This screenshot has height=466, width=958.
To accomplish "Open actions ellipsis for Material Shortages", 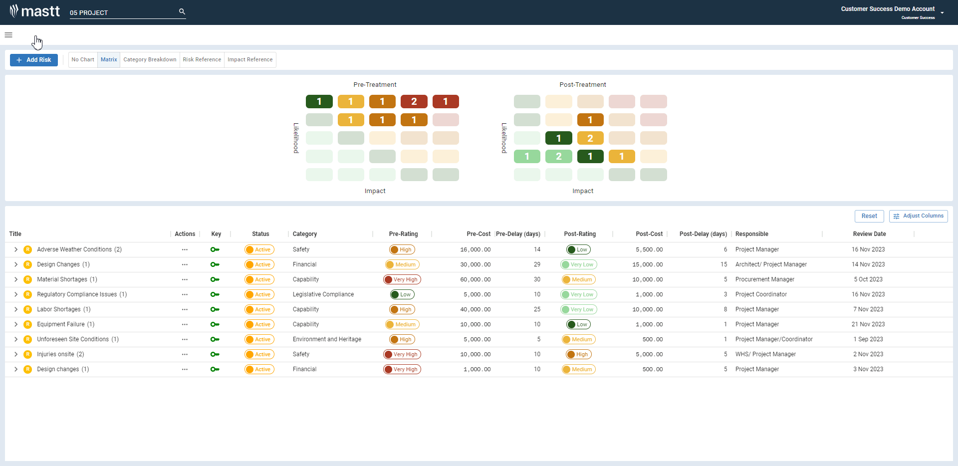I will [185, 279].
